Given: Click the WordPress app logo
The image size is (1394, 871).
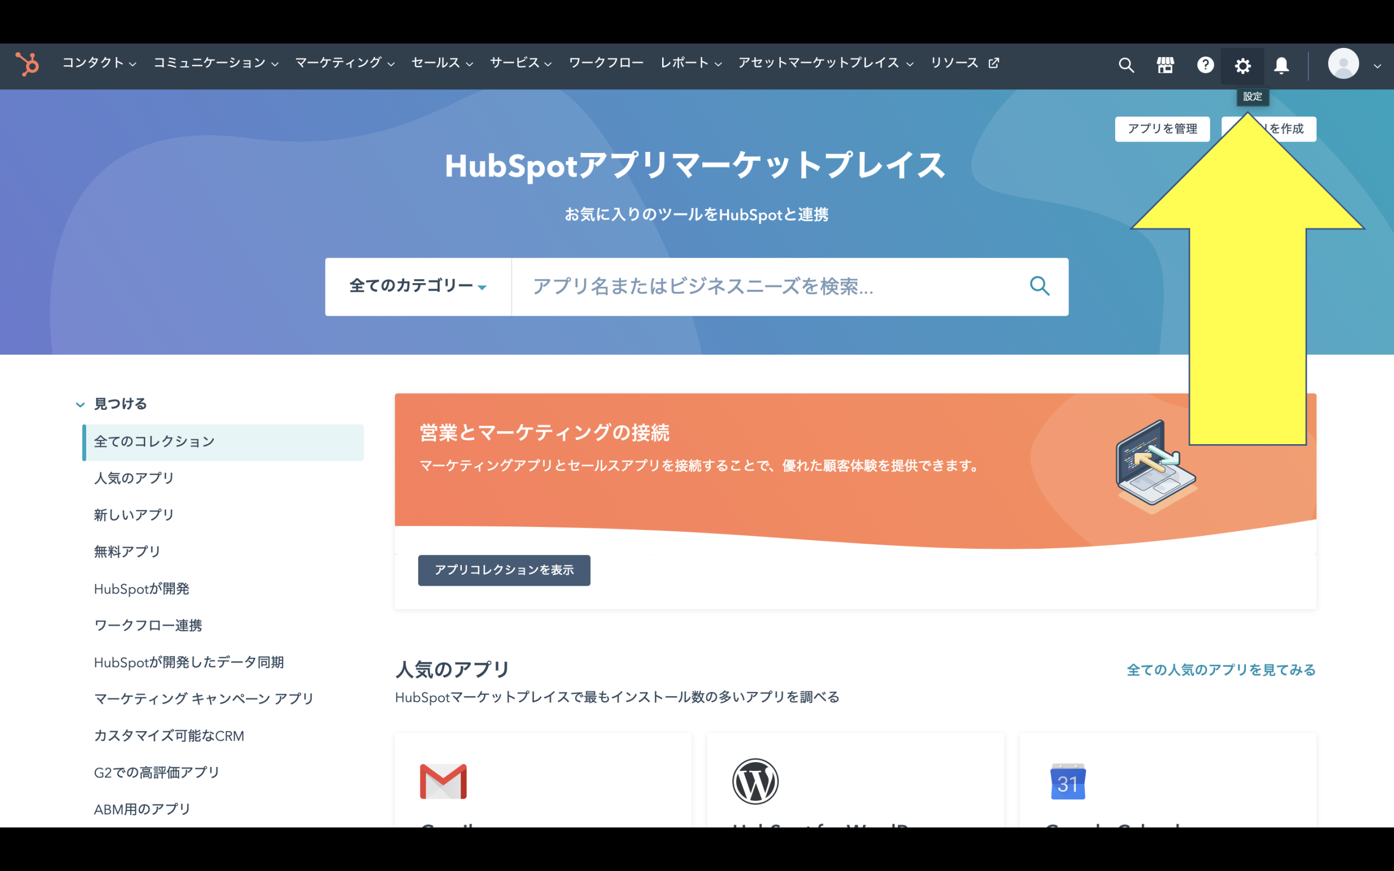Looking at the screenshot, I should point(755,781).
